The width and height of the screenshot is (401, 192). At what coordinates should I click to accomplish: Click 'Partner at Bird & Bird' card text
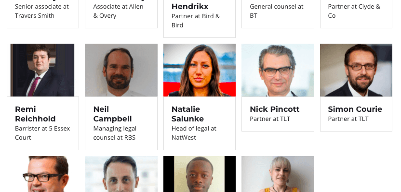(x=196, y=21)
